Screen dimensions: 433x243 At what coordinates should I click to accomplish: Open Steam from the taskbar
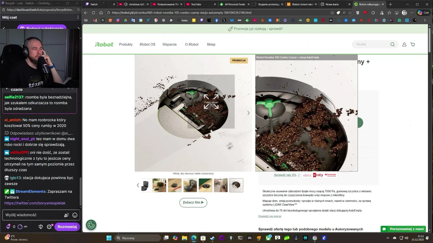coord(212,238)
